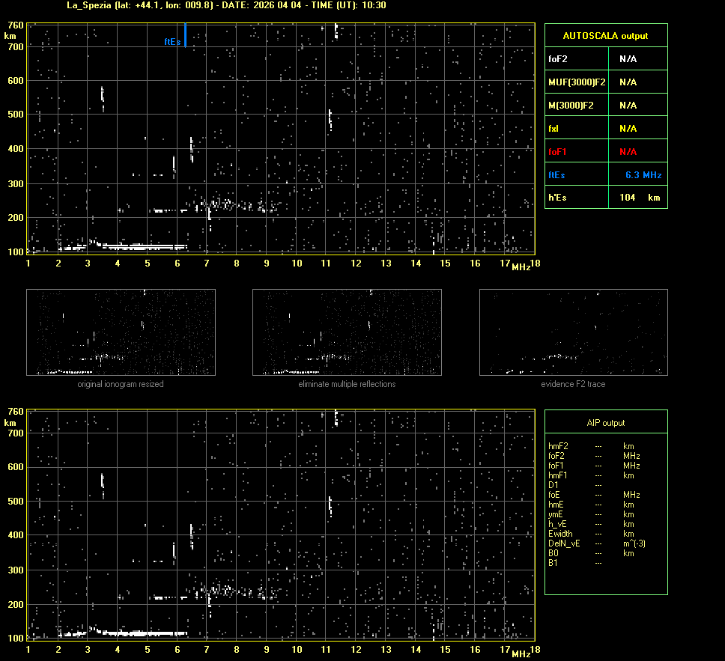Select the MUF(3000)F2 label in AUTOSCALA table

[577, 82]
